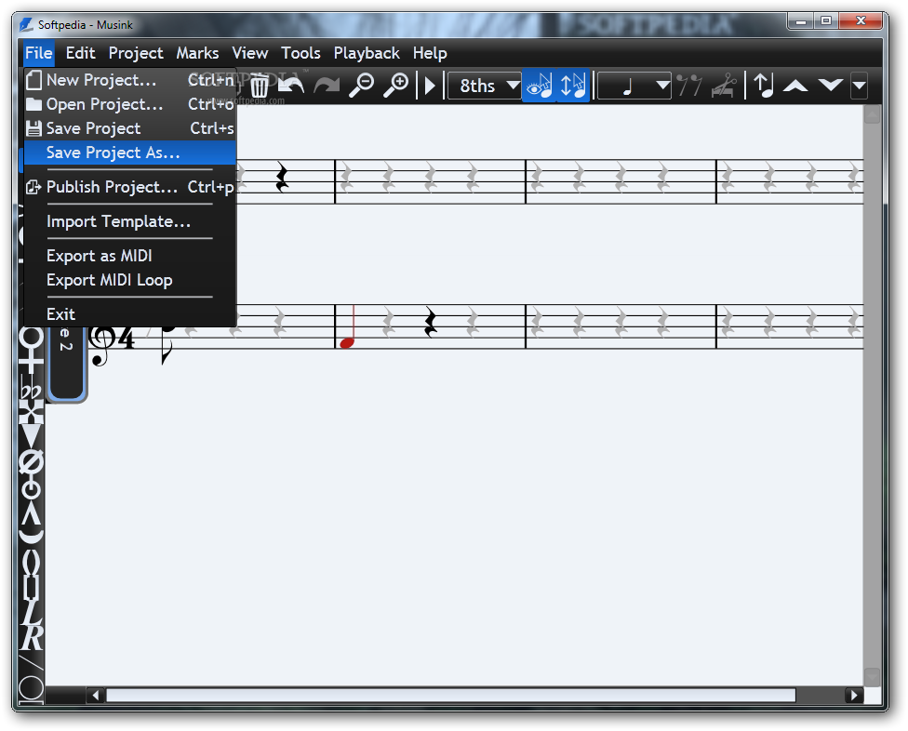Select the L mark in sidebar
Viewport: 908px width, 731px height.
(x=32, y=614)
